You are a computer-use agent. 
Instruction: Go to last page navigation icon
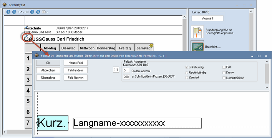pyautogui.click(x=38, y=12)
